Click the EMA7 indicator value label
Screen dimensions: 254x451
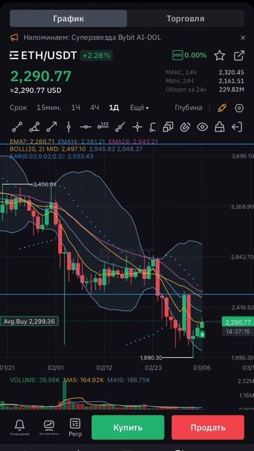point(32,142)
